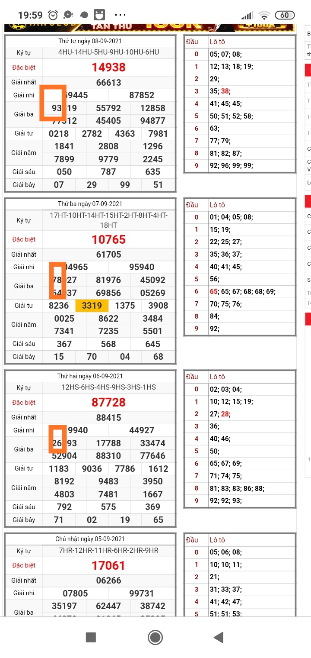
Task: Select the header Thứ ba ngày 07-09-2021
Action: (x=90, y=204)
